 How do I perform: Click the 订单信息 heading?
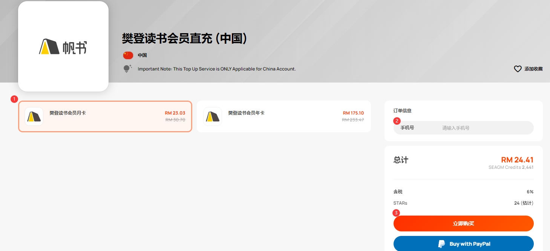tap(403, 111)
